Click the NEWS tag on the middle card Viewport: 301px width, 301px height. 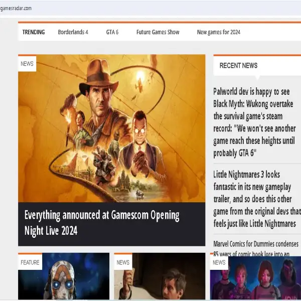(x=123, y=262)
